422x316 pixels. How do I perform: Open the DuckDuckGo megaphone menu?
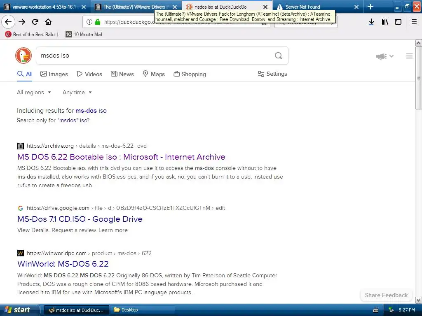click(384, 56)
